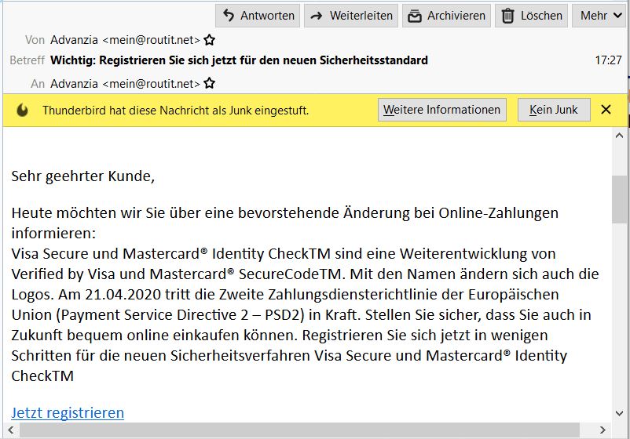Click the junk flame icon
The height and width of the screenshot is (439, 630).
click(22, 110)
